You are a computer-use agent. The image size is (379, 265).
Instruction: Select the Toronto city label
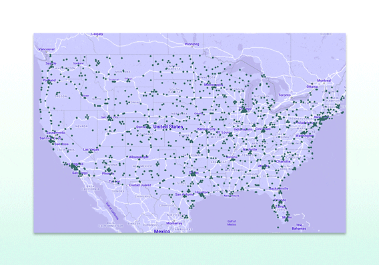pos(284,95)
